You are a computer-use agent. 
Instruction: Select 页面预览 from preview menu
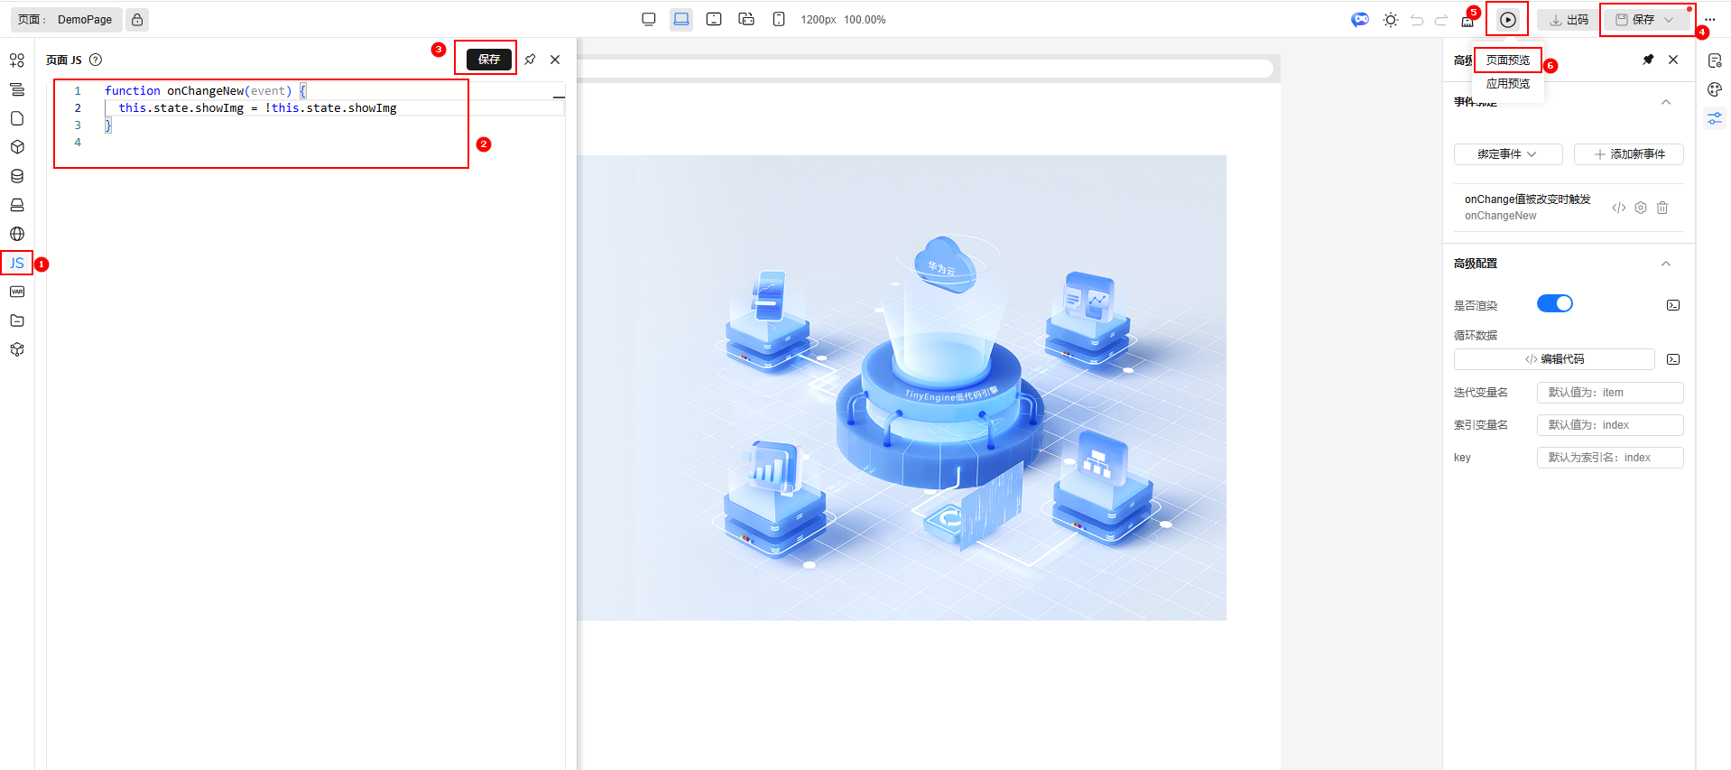tap(1507, 60)
